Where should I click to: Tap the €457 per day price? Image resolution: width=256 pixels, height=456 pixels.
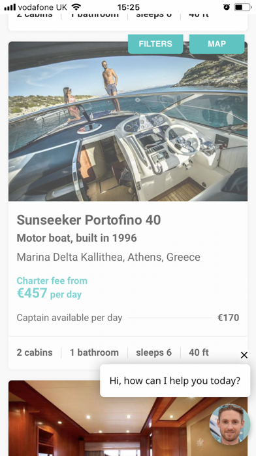tap(49, 293)
